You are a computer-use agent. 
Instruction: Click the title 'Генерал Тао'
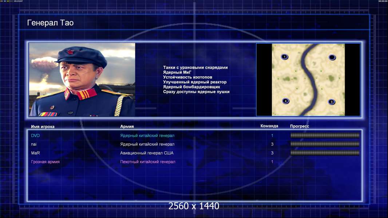click(50, 23)
